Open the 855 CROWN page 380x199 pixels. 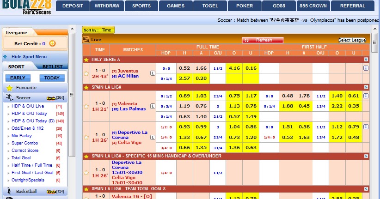pos(313,6)
